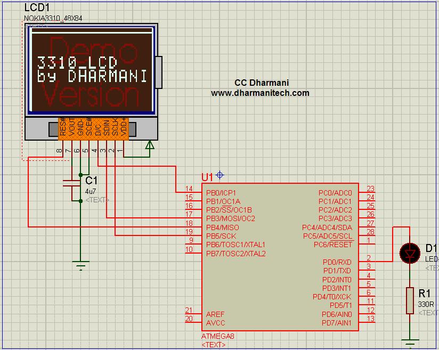Select the PC4/ADC4/SDA pin label
The height and width of the screenshot is (350, 439).
pyautogui.click(x=327, y=227)
